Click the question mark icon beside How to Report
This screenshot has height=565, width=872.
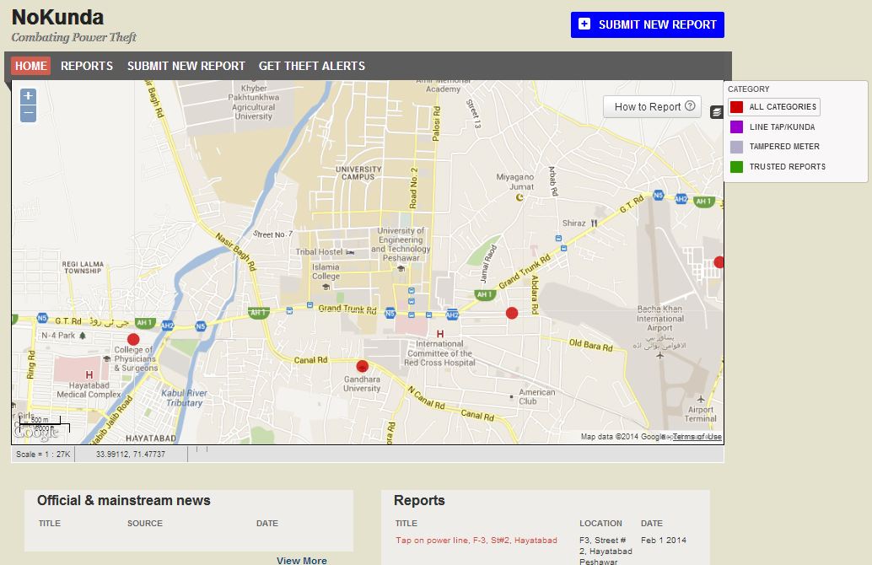click(690, 105)
